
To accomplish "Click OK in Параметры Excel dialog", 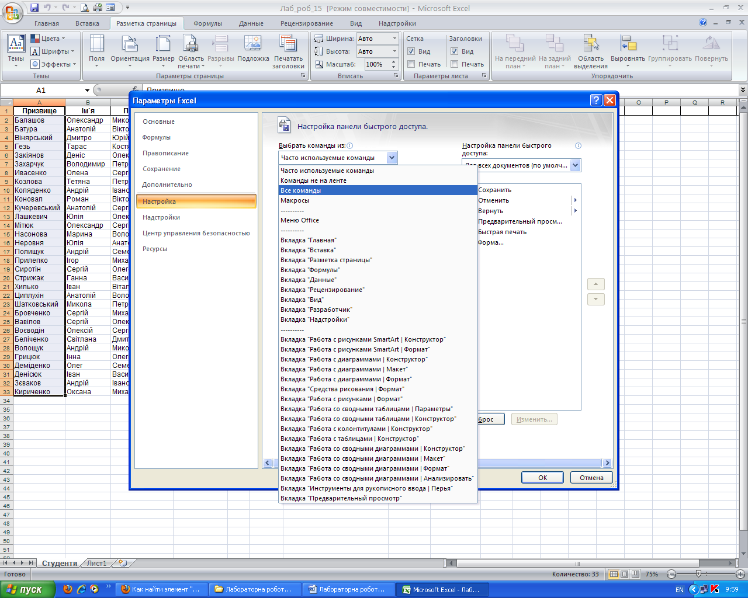I will tap(542, 477).
